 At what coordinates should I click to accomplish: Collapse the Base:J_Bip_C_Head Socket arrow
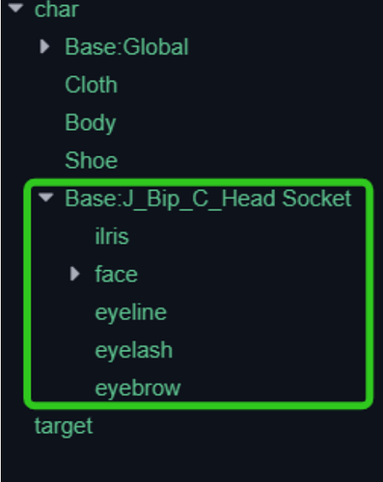[46, 198]
